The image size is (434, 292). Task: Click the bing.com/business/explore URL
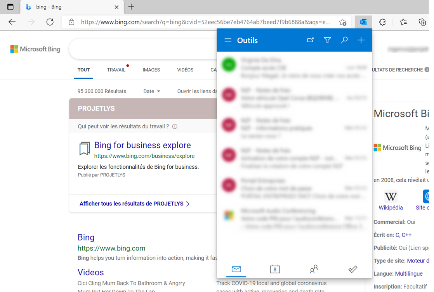coord(144,156)
